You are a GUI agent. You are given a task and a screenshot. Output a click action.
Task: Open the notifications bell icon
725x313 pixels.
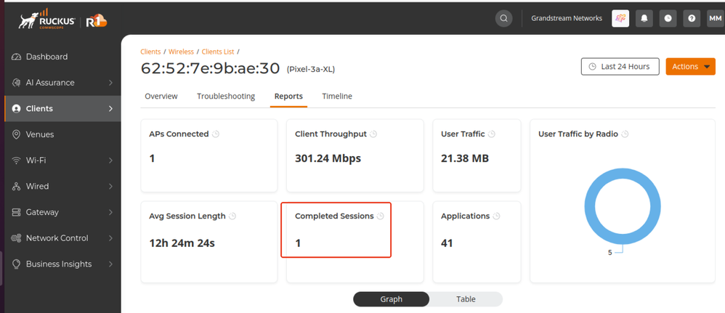pos(644,19)
